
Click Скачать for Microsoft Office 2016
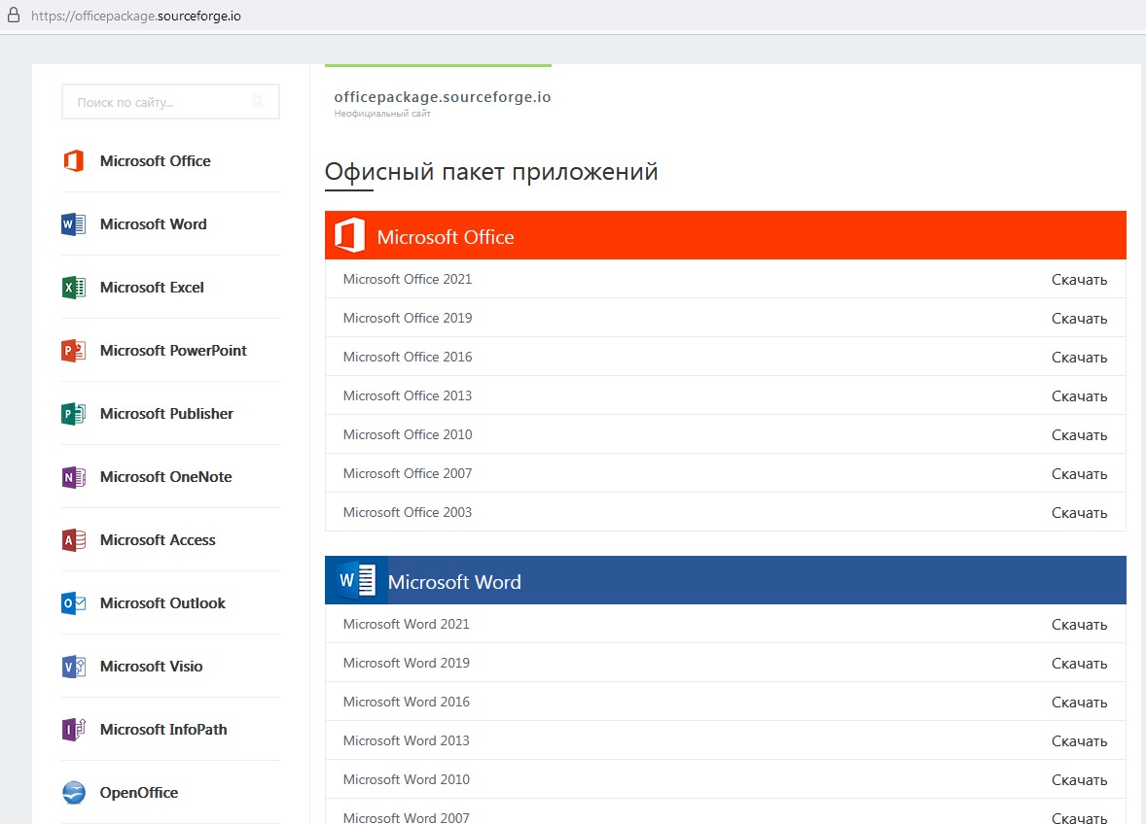coord(1079,358)
